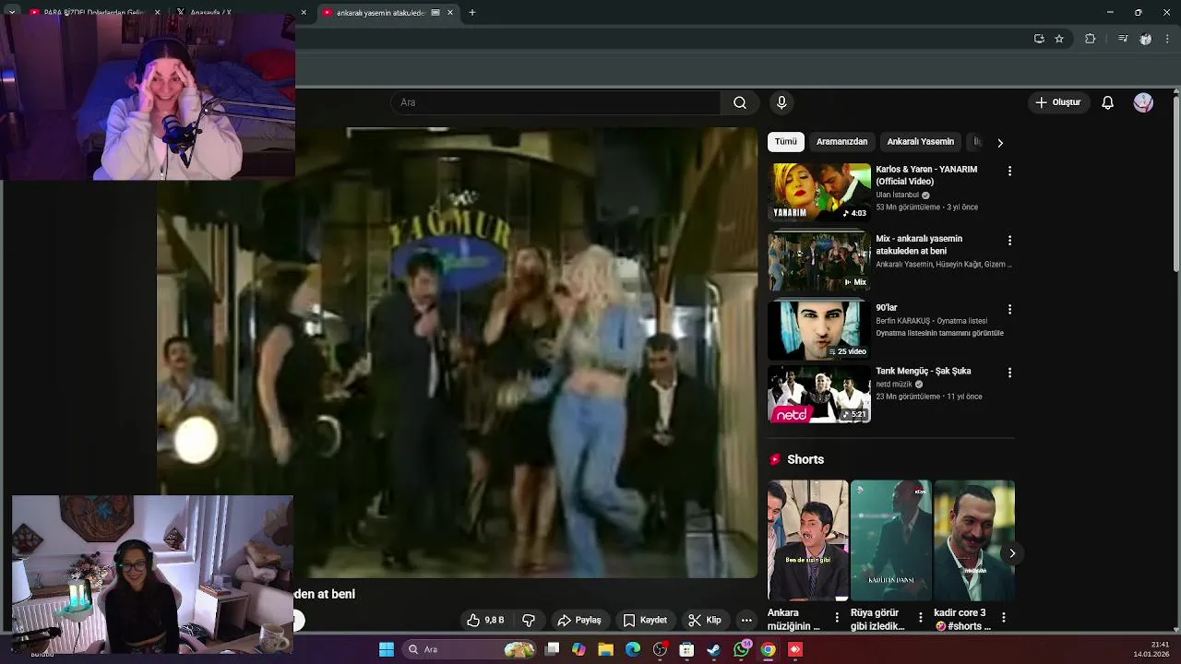Click the main video player area

pyautogui.click(x=458, y=352)
